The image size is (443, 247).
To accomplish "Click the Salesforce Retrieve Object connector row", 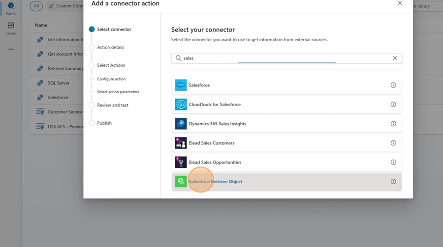I will click(285, 182).
